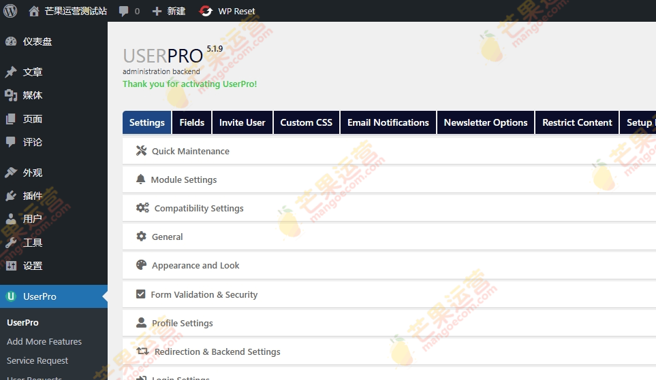Open the 工具 tools menu
This screenshot has width=656, height=380.
[54, 242]
